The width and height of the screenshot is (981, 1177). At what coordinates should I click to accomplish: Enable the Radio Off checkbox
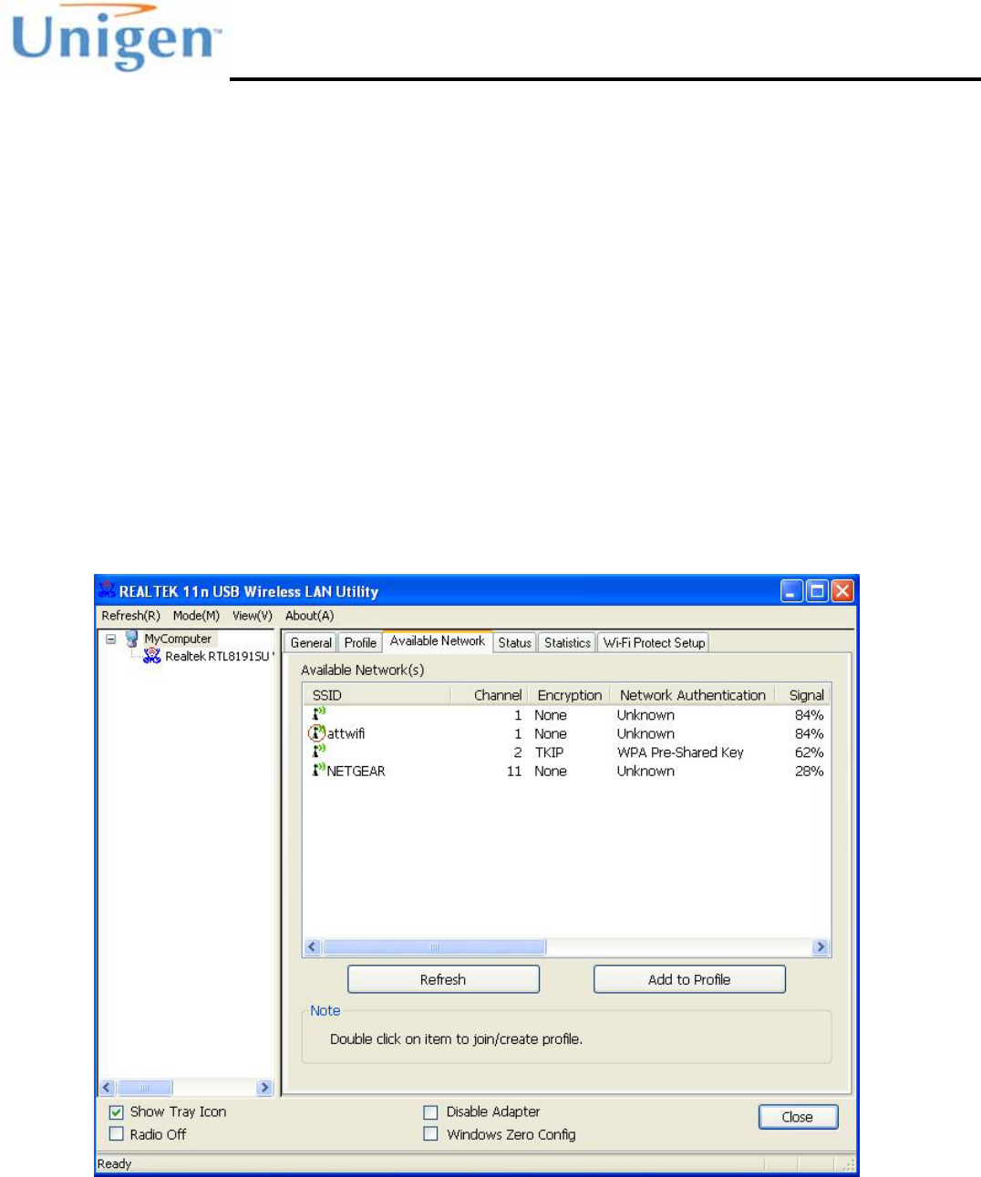coord(117,1134)
